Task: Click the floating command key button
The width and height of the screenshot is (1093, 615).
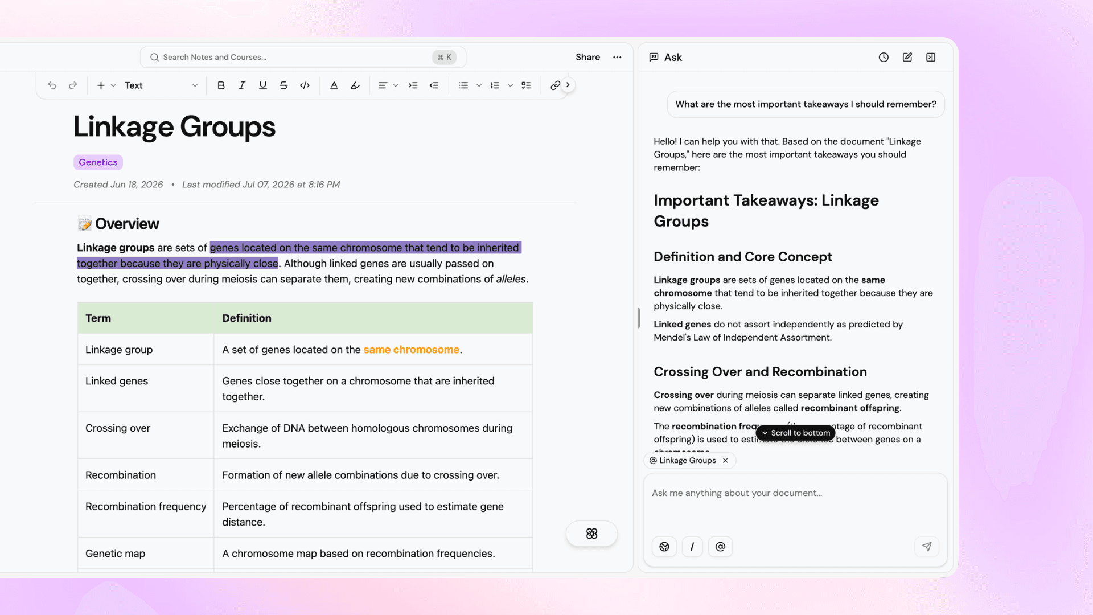Action: (x=591, y=534)
